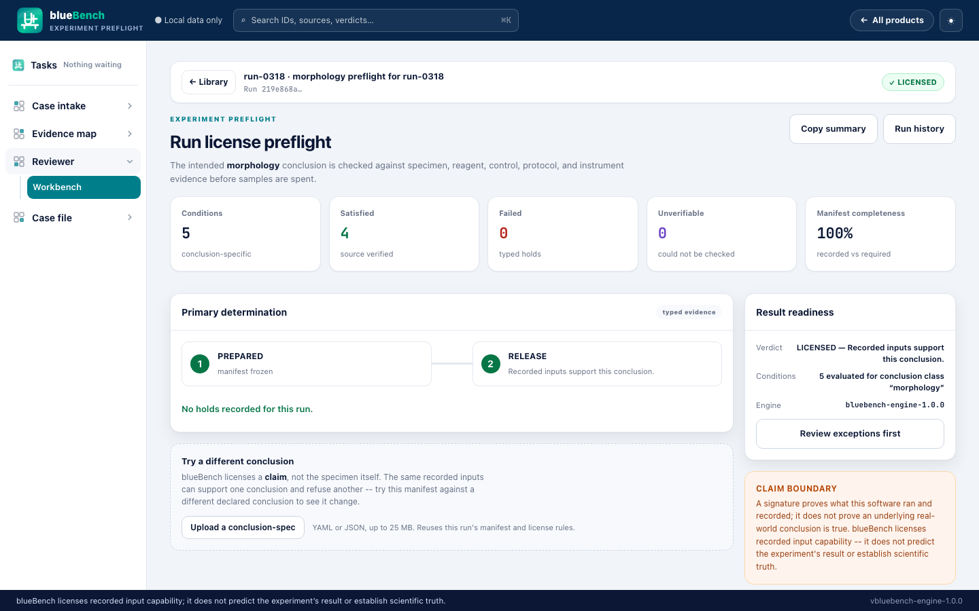This screenshot has height=611, width=979.
Task: Click the Manifest completeness card
Action: click(x=880, y=234)
